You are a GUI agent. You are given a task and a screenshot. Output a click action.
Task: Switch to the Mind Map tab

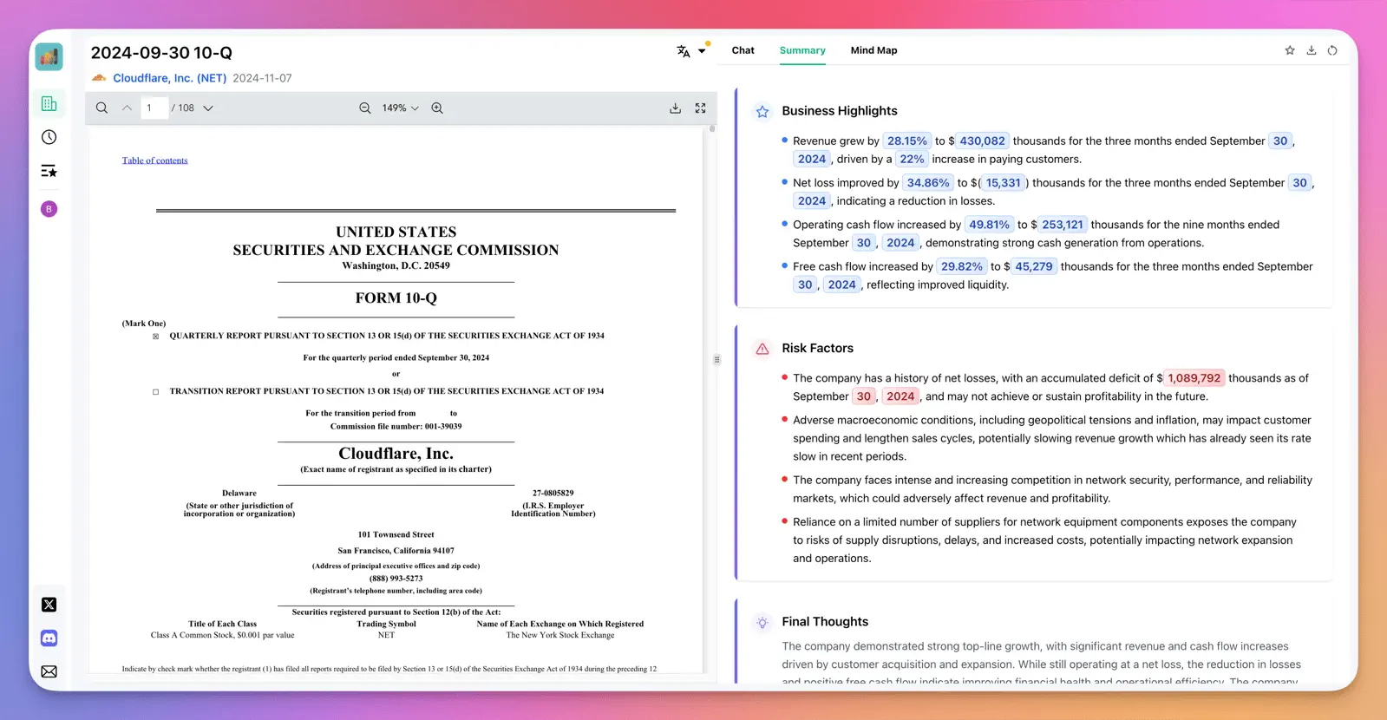[x=873, y=50]
